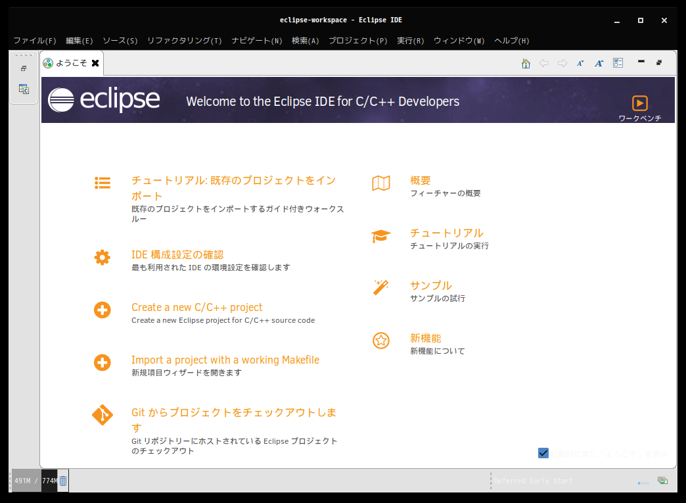Click Create a new Eclipse project description text

coord(223,320)
